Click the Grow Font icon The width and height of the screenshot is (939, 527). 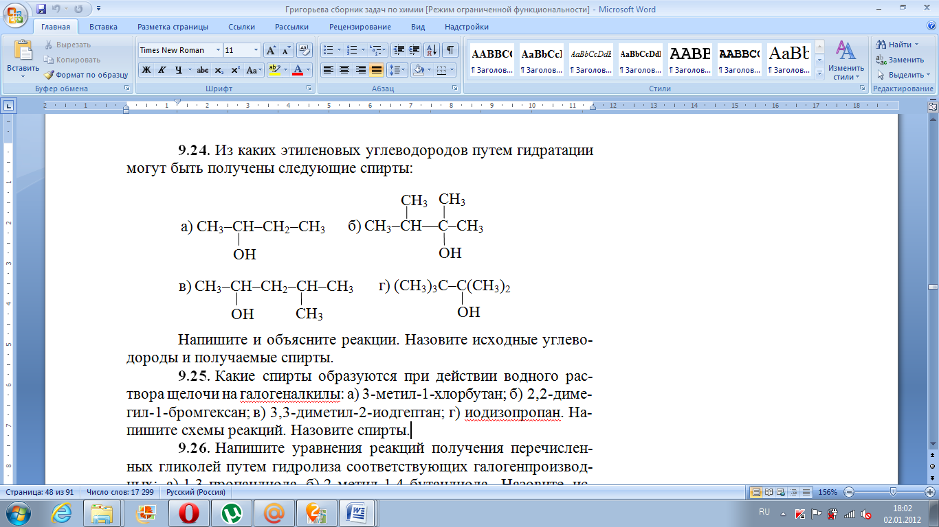(x=271, y=50)
